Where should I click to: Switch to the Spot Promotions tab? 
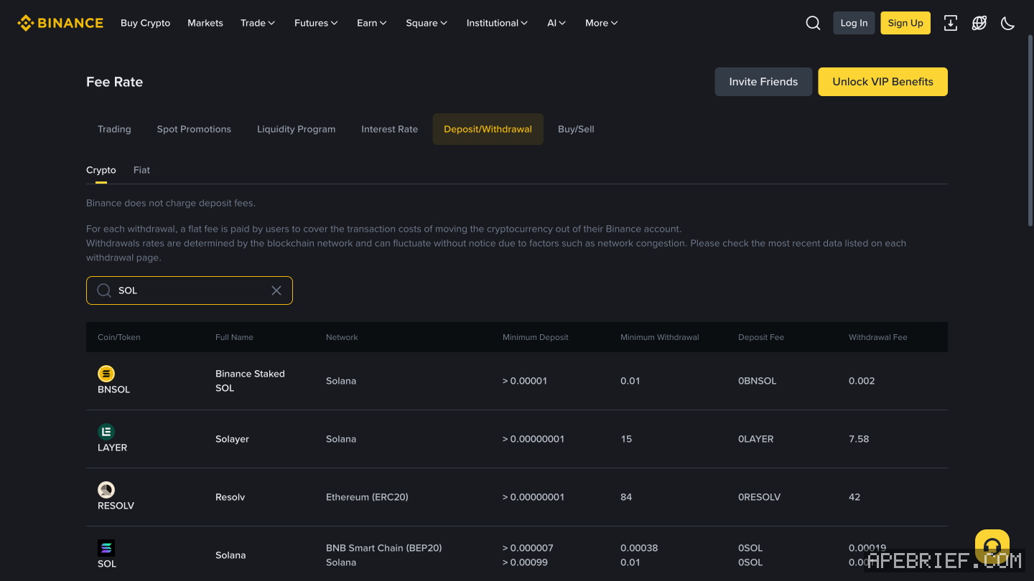click(194, 129)
